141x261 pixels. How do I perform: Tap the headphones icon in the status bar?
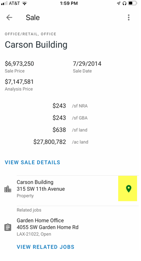coord(124,3)
